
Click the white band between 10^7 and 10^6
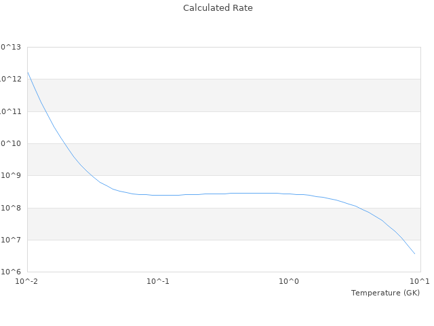pos(224,256)
